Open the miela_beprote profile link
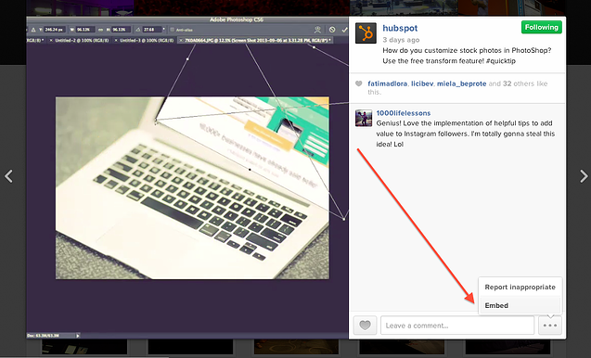Image resolution: width=591 pixels, height=358 pixels. pyautogui.click(x=462, y=83)
